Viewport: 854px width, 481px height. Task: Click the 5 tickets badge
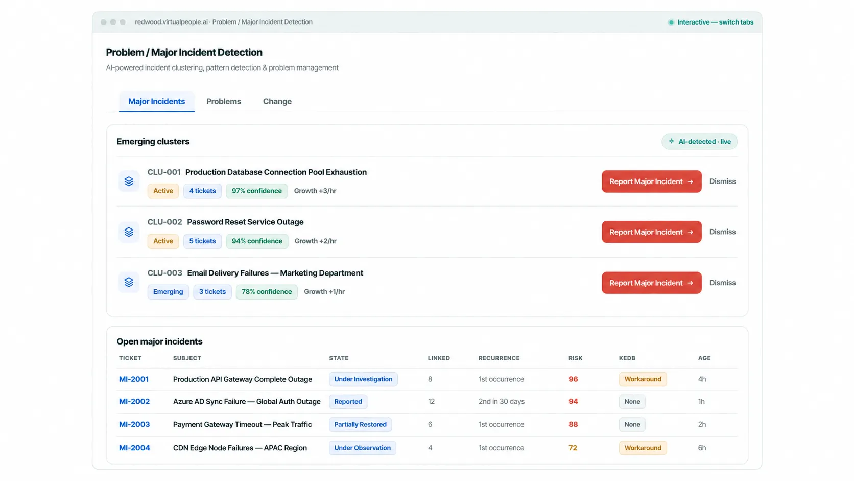tap(202, 241)
